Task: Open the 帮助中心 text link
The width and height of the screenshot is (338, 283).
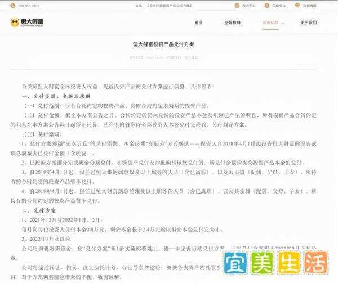Action: click(x=279, y=6)
